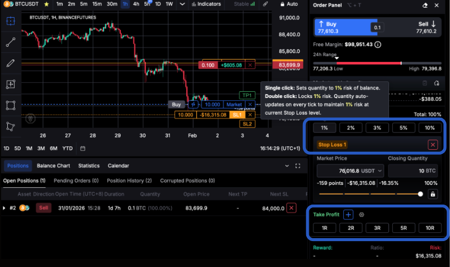Set chart range to YTD
This screenshot has height=267, width=450.
(x=67, y=148)
